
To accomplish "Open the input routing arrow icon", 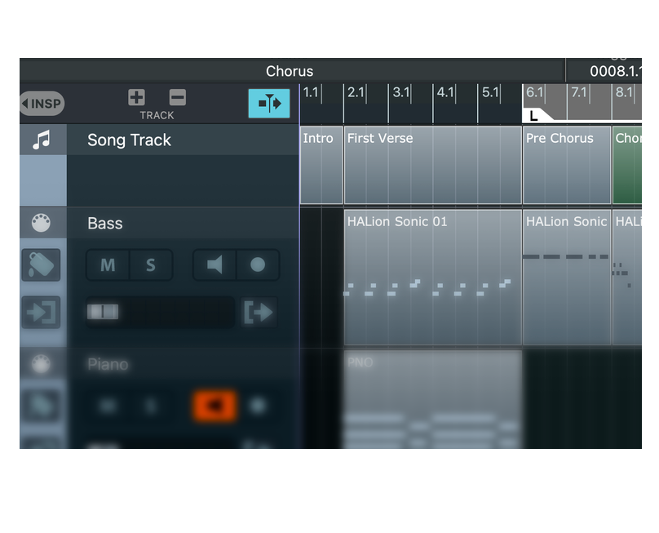I will pyautogui.click(x=42, y=313).
